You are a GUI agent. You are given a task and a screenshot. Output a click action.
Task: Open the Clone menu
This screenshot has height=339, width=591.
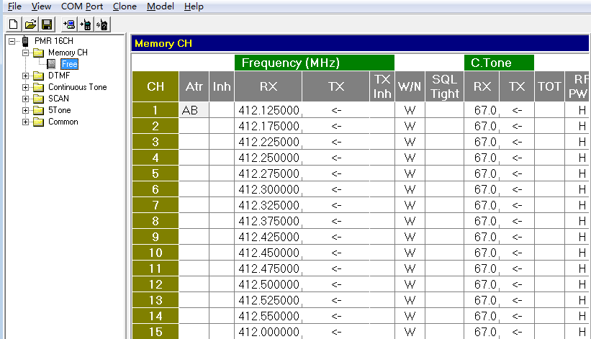tap(125, 6)
